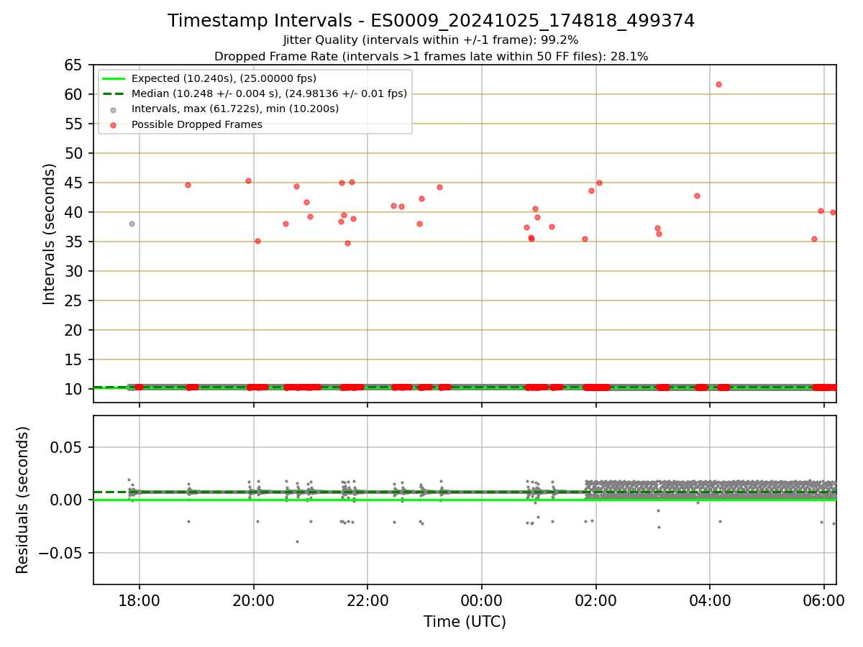Click the solid green line sample in the legend

tap(114, 78)
